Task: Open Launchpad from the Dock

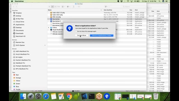Action: (x=31, y=96)
